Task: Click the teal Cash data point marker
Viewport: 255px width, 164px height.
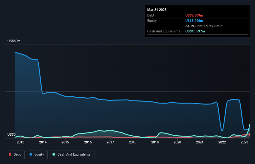Action: [250, 126]
